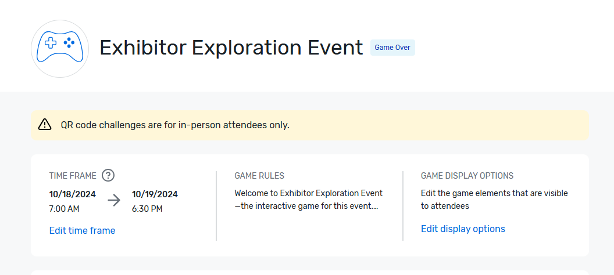Click the truncated game rules welcome text
Image resolution: width=614 pixels, height=275 pixels.
click(309, 200)
